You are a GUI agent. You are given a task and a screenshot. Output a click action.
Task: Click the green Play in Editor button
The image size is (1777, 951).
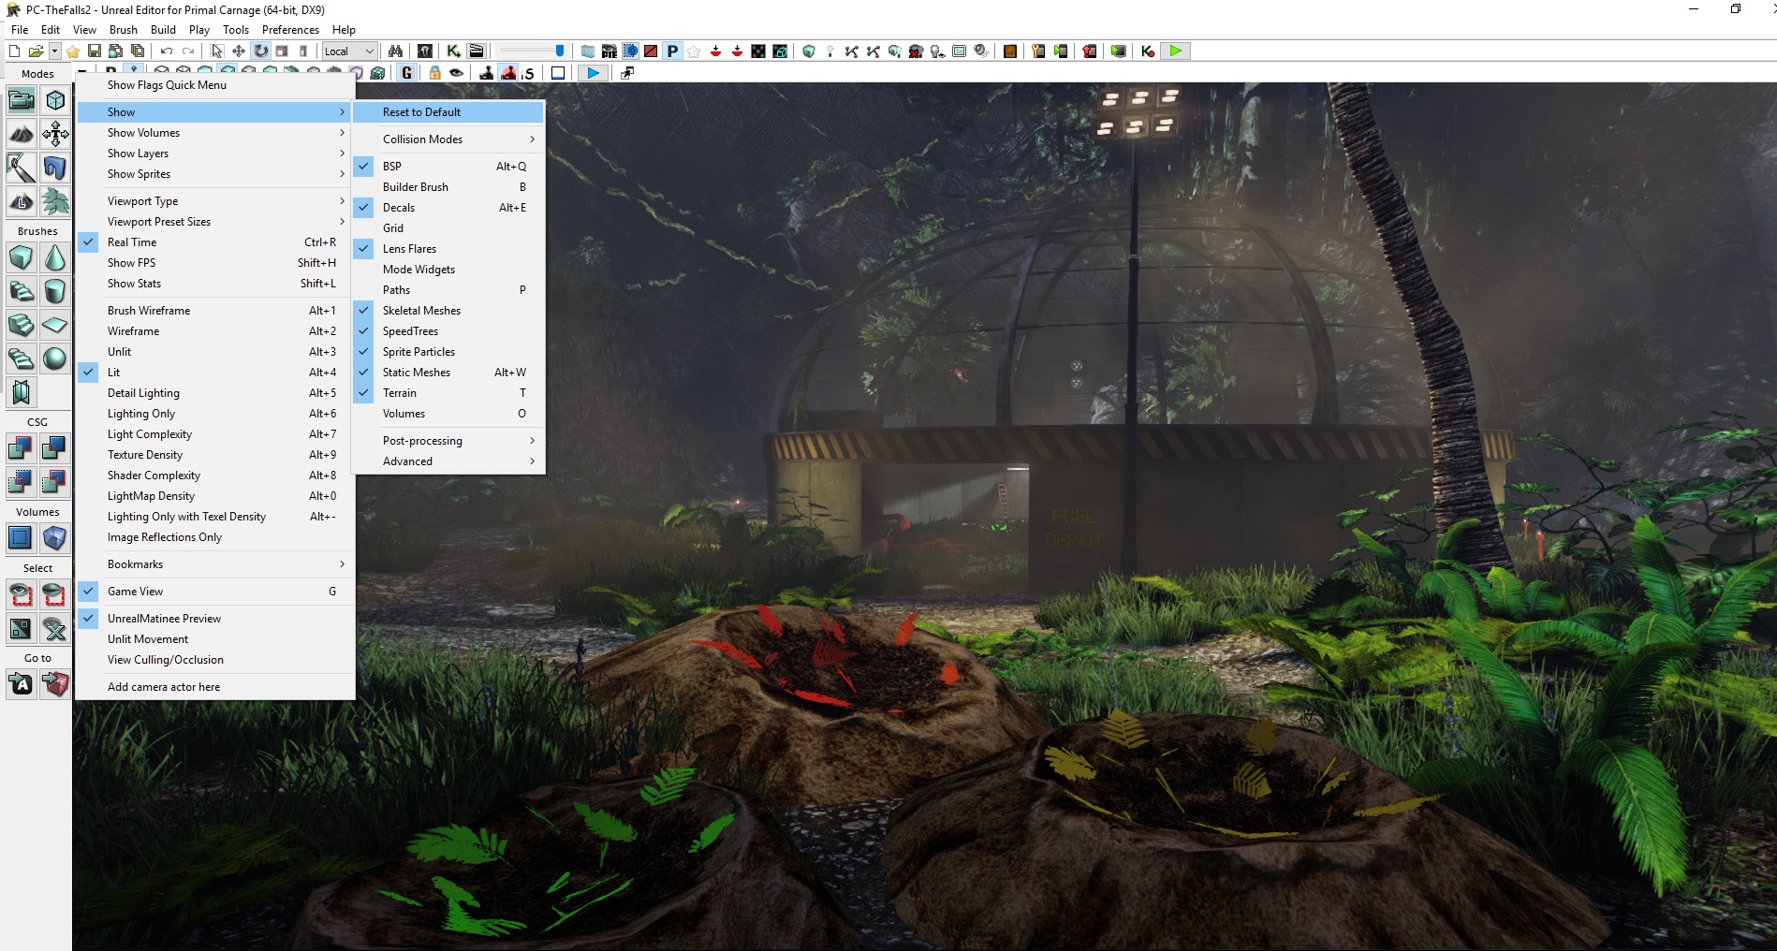1176,51
